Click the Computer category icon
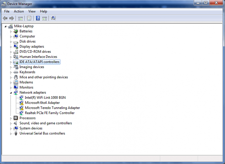Image resolution: width=225 pixels, height=164 pixels. pyautogui.click(x=16, y=36)
